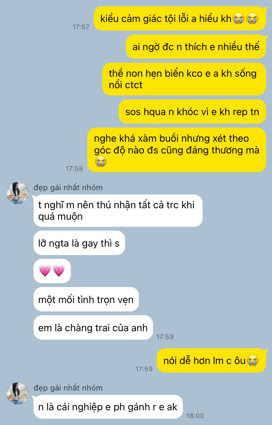Tap the crying emoji under "nghe khá xàm buồi" text

point(101,161)
